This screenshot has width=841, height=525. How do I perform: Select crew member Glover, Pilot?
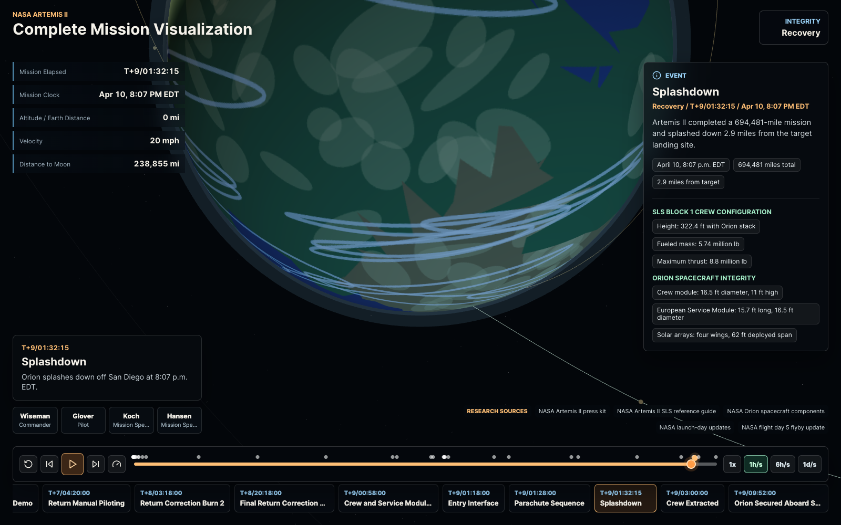[x=83, y=420]
